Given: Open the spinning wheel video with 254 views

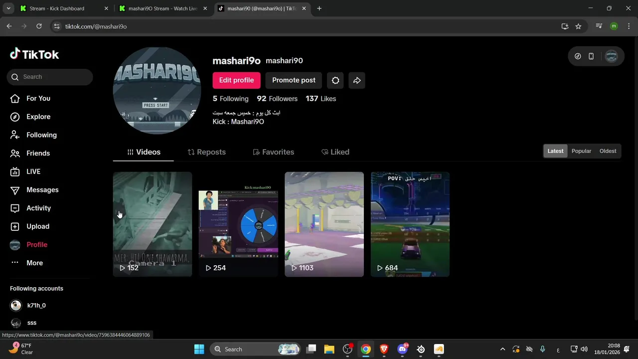Looking at the screenshot, I should (x=238, y=224).
